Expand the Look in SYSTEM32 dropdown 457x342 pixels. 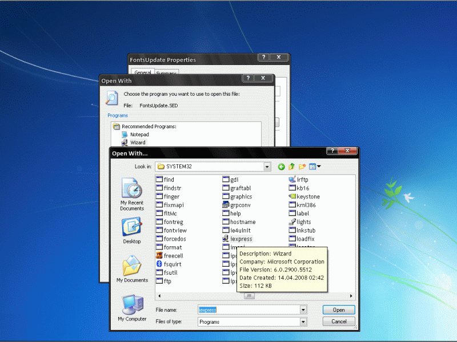coord(267,166)
